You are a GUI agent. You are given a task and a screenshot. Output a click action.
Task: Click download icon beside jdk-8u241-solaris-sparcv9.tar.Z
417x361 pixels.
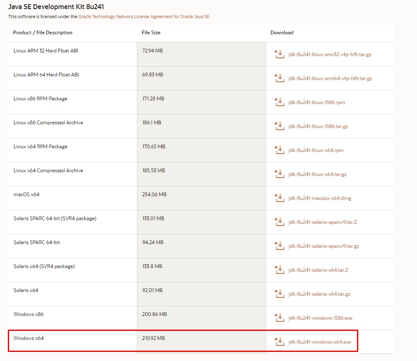click(280, 222)
